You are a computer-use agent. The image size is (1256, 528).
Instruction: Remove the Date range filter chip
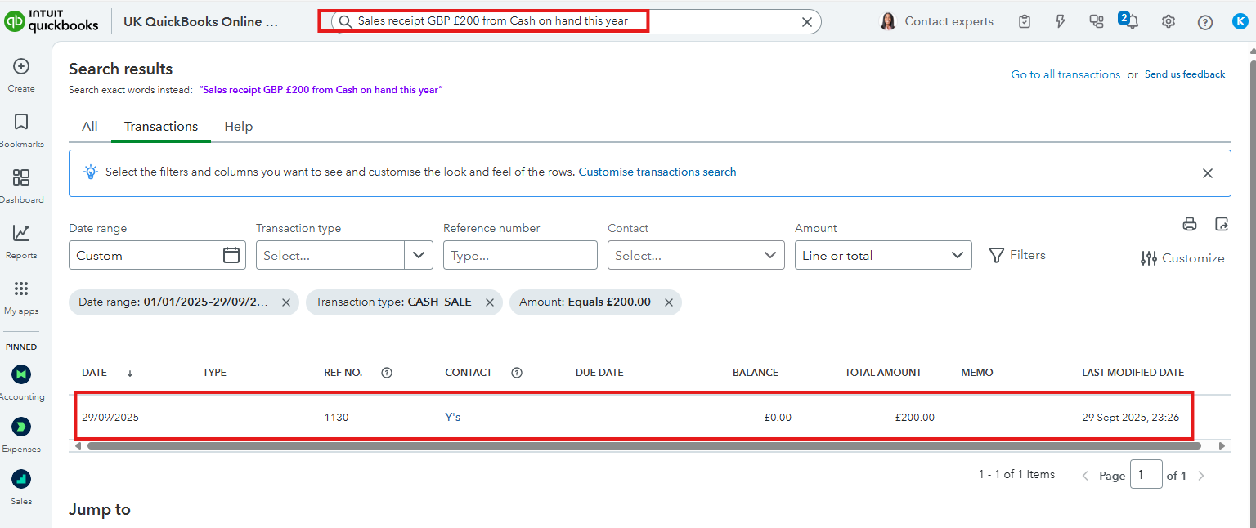click(x=286, y=302)
